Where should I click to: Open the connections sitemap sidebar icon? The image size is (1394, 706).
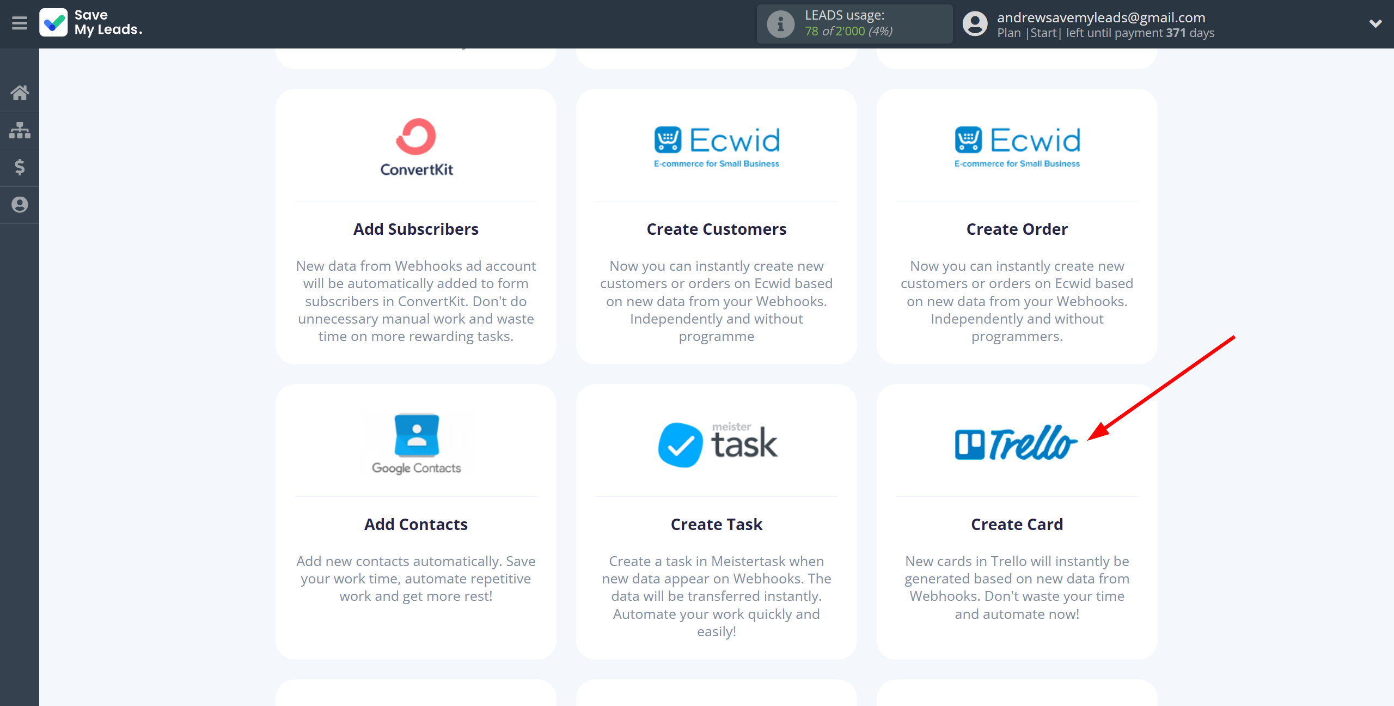coord(20,130)
